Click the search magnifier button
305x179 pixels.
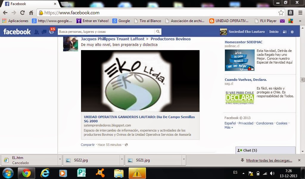coord(158,32)
